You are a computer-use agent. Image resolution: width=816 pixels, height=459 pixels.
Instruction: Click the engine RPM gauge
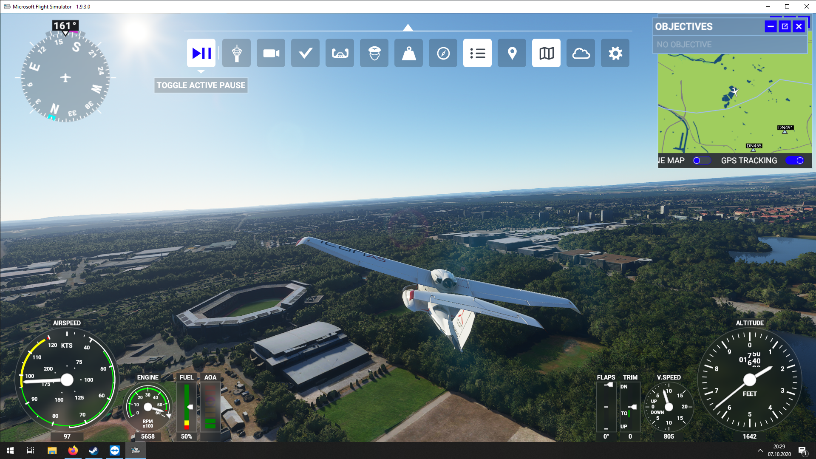point(148,407)
